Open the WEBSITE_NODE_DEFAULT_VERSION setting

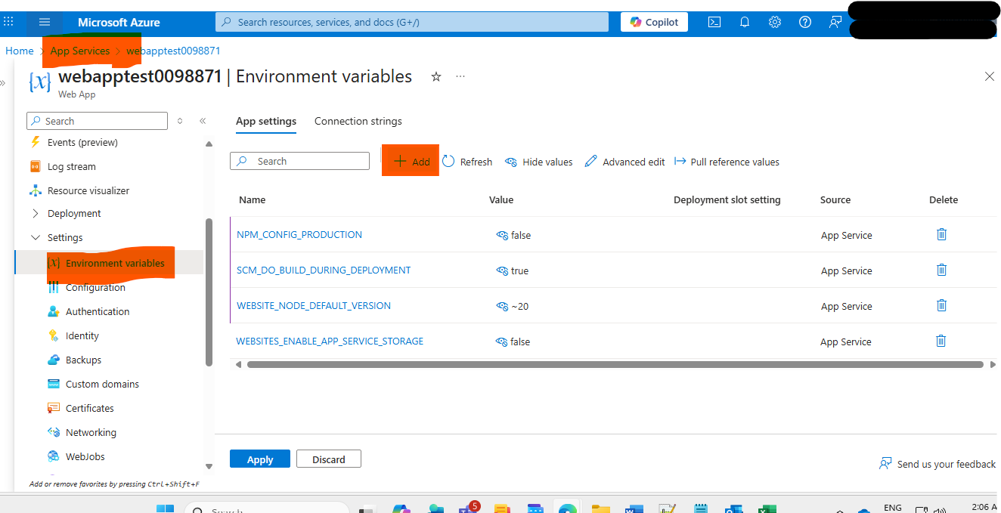[314, 305]
